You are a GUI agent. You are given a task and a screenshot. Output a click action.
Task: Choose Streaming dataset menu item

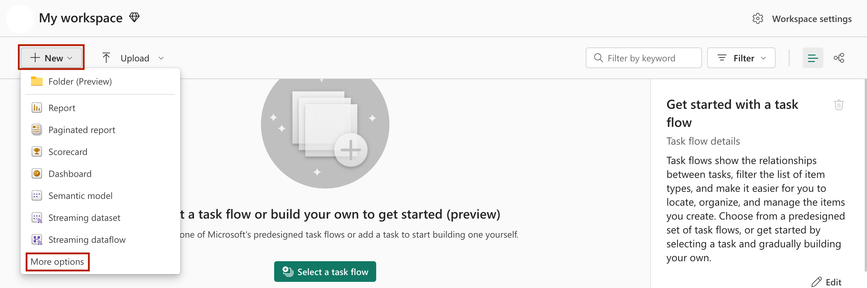[x=100, y=217]
